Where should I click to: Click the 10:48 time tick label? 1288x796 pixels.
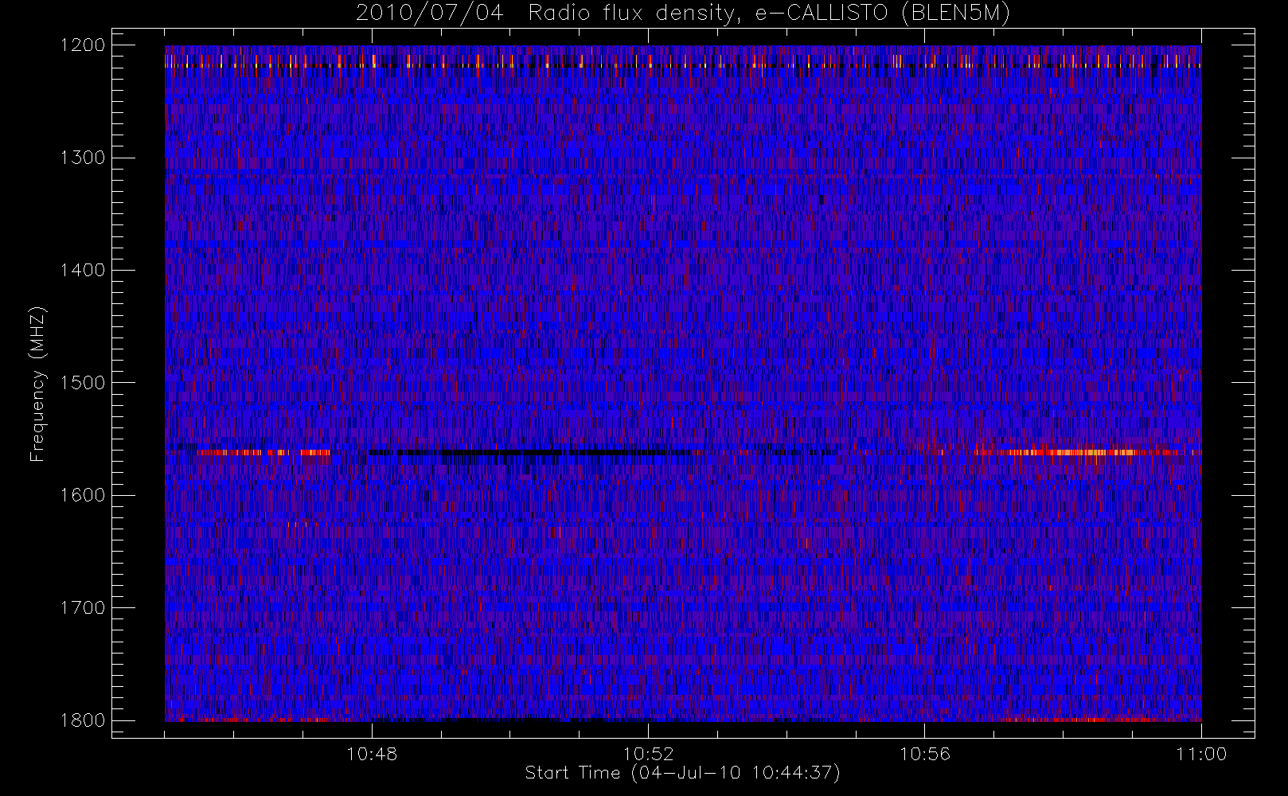(372, 754)
